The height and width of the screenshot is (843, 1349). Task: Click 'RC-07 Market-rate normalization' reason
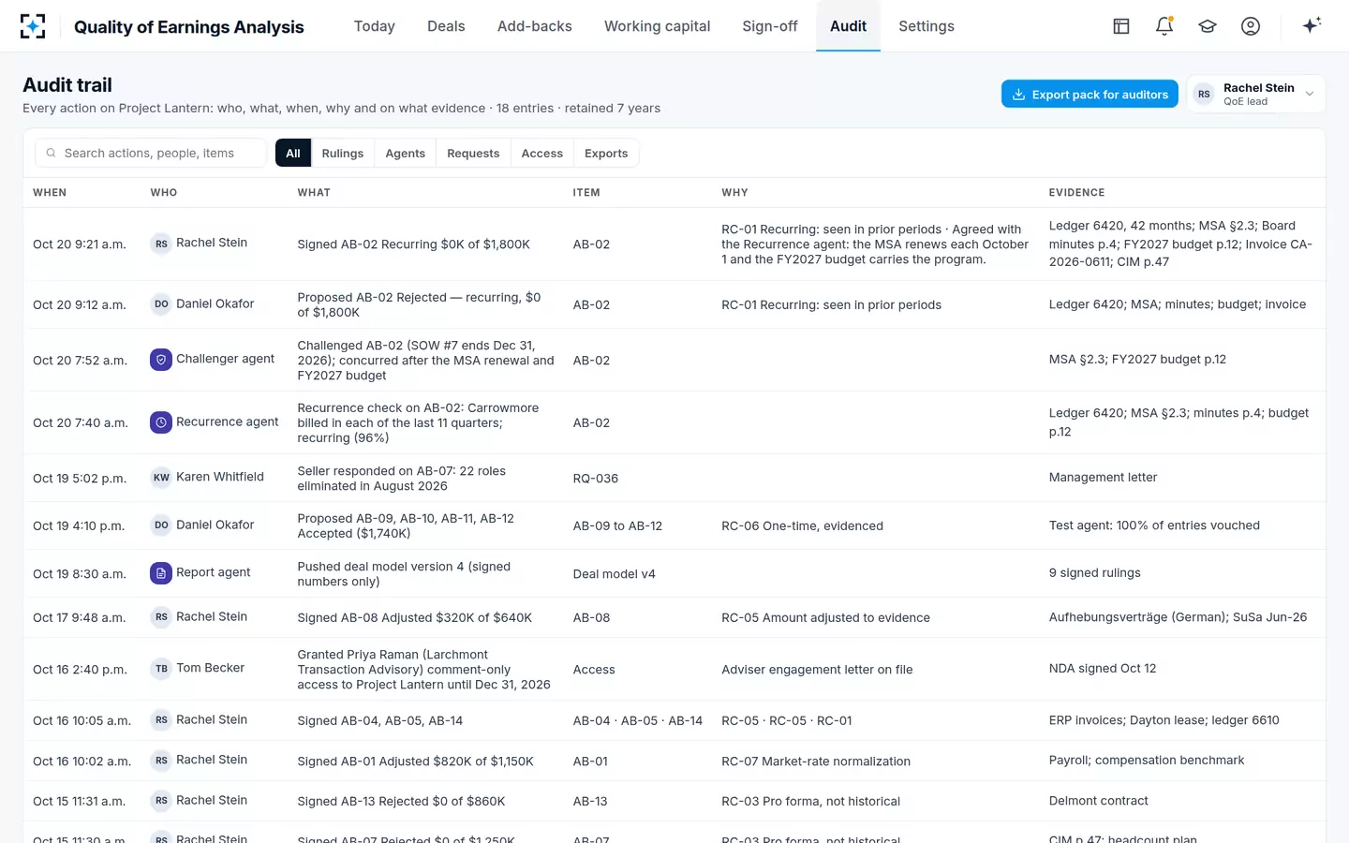(x=816, y=761)
